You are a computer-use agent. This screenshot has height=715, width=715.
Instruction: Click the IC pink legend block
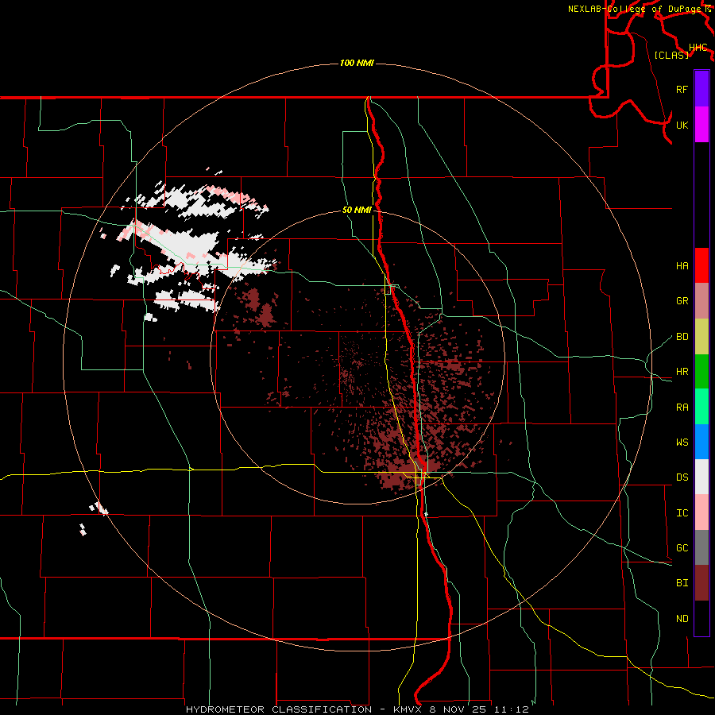pos(701,512)
